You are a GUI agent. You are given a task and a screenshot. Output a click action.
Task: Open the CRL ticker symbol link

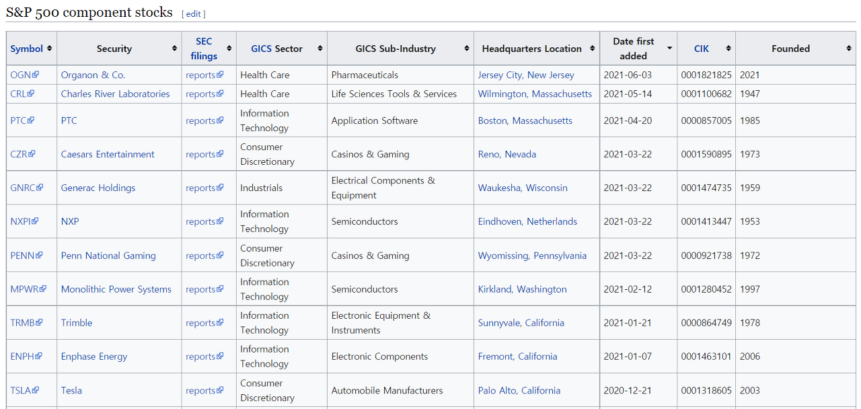coord(22,94)
